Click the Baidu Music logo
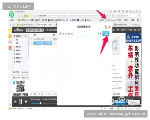The image size is (150, 120). pos(18,30)
